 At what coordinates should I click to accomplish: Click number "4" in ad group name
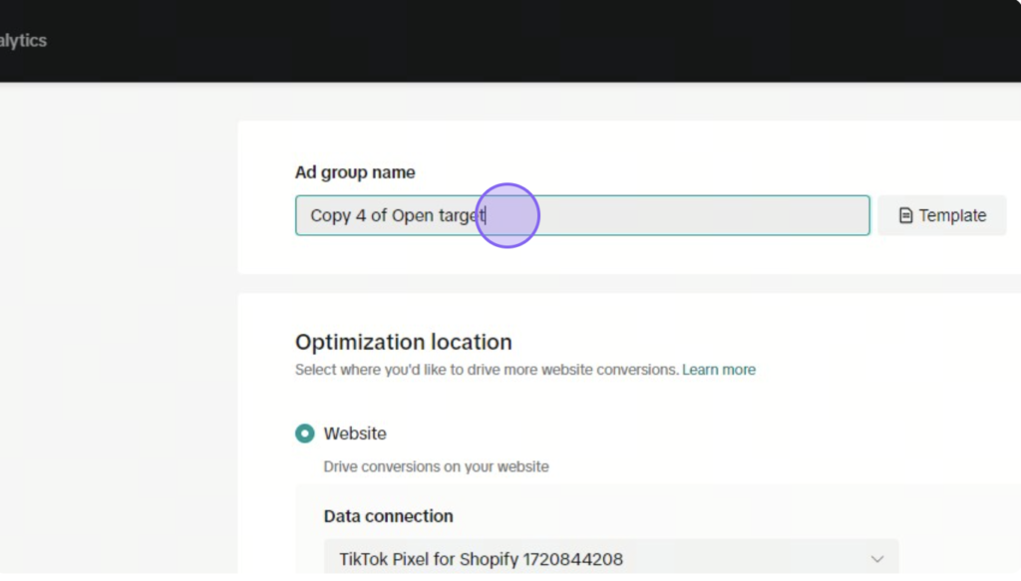tap(361, 215)
